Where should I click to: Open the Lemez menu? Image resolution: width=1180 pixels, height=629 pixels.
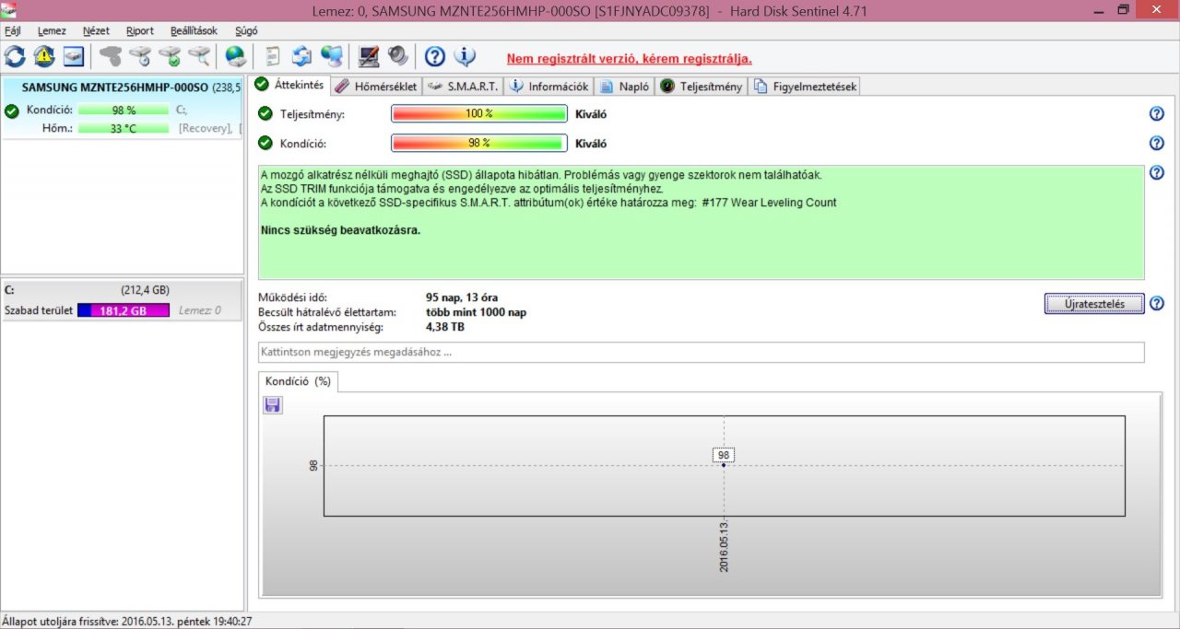click(52, 30)
